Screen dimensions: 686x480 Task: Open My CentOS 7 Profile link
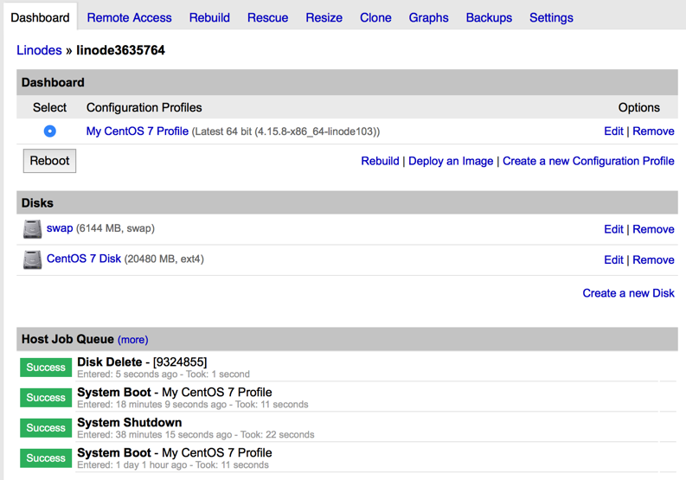[x=137, y=131]
